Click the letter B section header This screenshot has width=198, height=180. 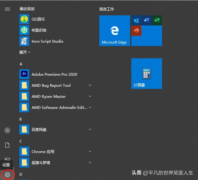click(21, 119)
